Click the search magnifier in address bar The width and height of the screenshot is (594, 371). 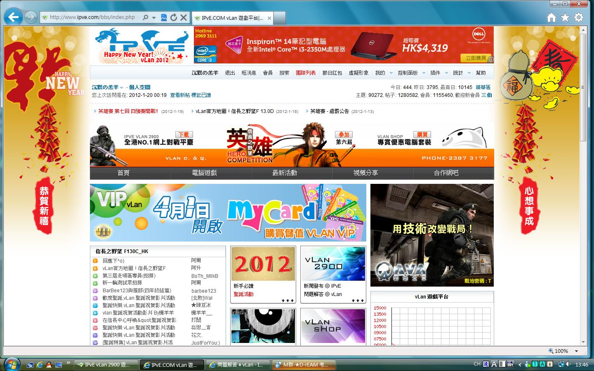145,17
